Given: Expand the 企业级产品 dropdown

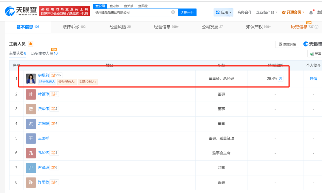Looking at the screenshot, I should tap(267, 12).
